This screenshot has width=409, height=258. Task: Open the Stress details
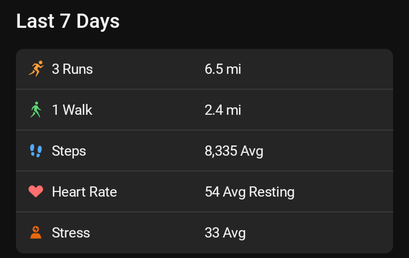pos(71,232)
